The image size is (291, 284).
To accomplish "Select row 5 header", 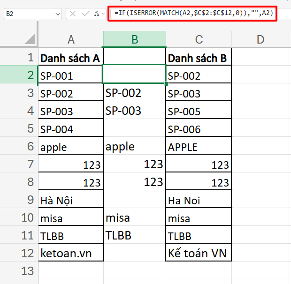I will click(x=19, y=128).
